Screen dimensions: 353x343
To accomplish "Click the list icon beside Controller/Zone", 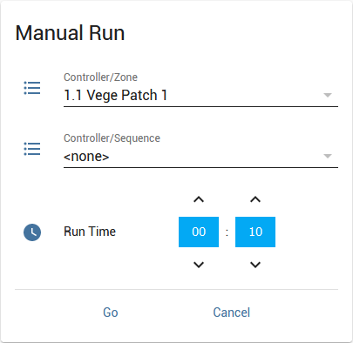I will tap(32, 88).
